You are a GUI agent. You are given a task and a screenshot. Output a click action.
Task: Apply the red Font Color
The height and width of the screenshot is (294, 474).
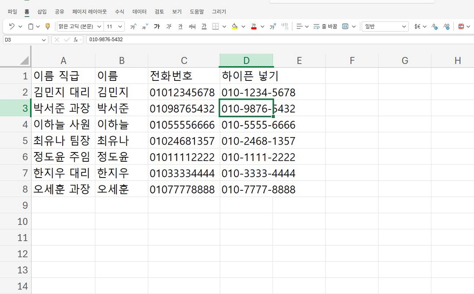click(254, 26)
